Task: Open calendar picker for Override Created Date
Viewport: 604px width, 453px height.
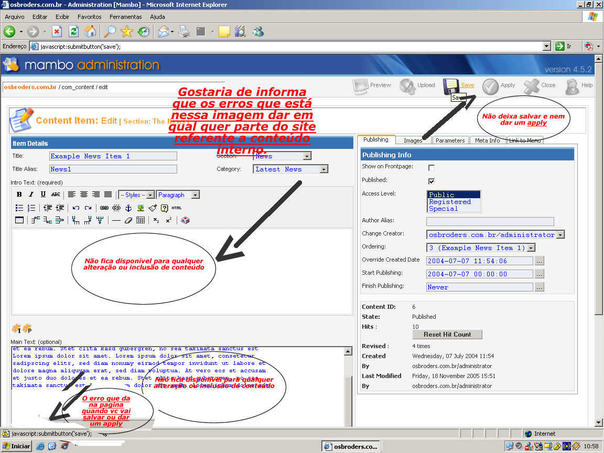Action: click(540, 261)
